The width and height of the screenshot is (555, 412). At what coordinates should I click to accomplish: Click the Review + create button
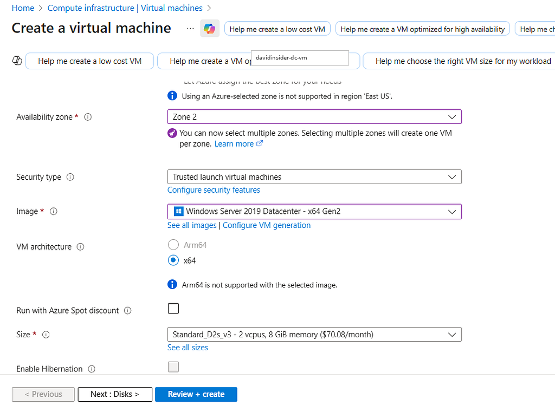click(x=196, y=394)
